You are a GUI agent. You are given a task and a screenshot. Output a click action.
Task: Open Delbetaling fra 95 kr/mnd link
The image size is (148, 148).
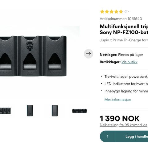point(124,125)
